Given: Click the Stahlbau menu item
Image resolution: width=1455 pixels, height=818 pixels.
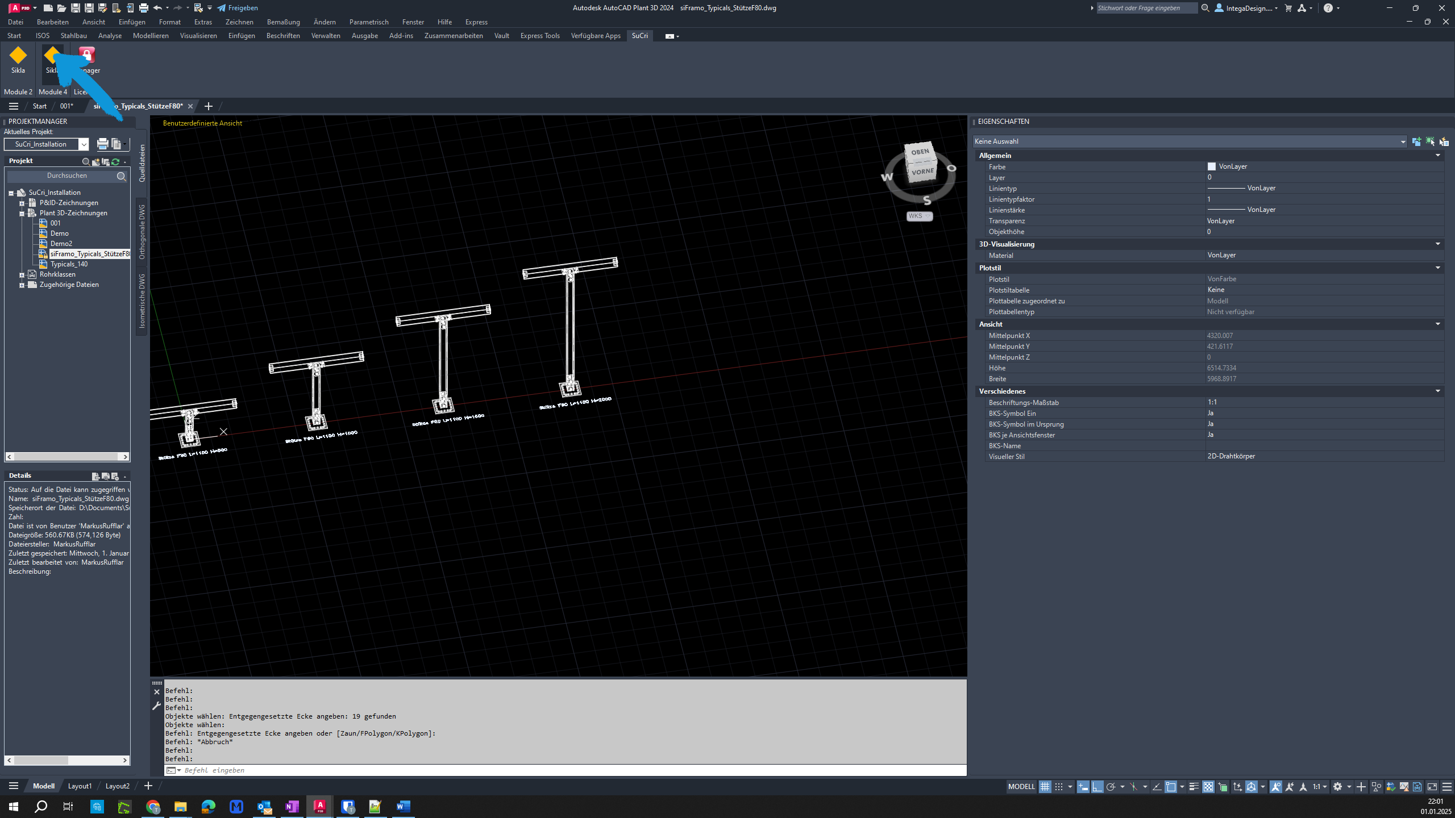Looking at the screenshot, I should [73, 36].
